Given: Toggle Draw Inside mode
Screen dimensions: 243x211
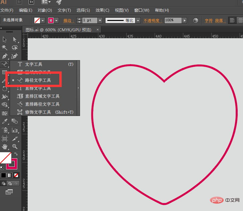Looking at the screenshot, I should point(16,183).
